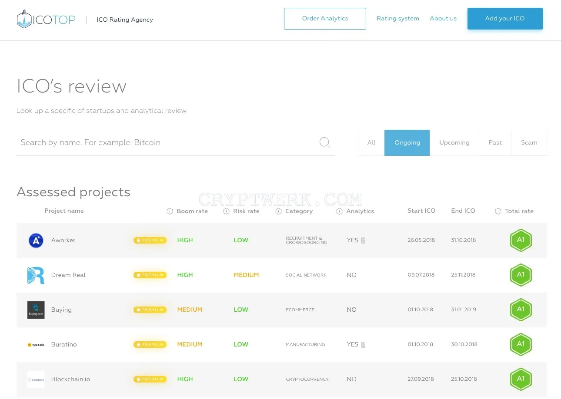
Task: Click Dream Real's Premium badge
Action: point(150,275)
